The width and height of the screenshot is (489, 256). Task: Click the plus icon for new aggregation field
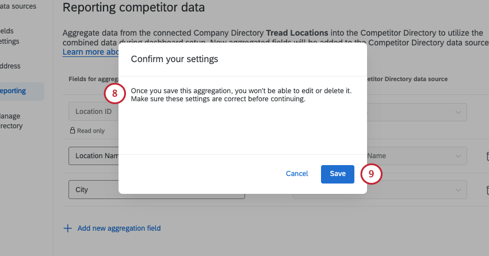(67, 228)
